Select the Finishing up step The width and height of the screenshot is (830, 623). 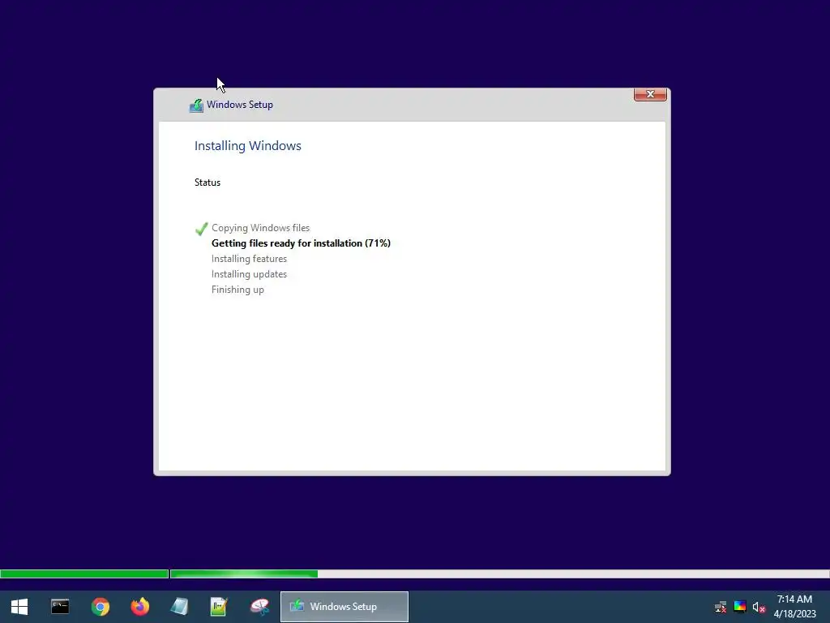coord(237,290)
